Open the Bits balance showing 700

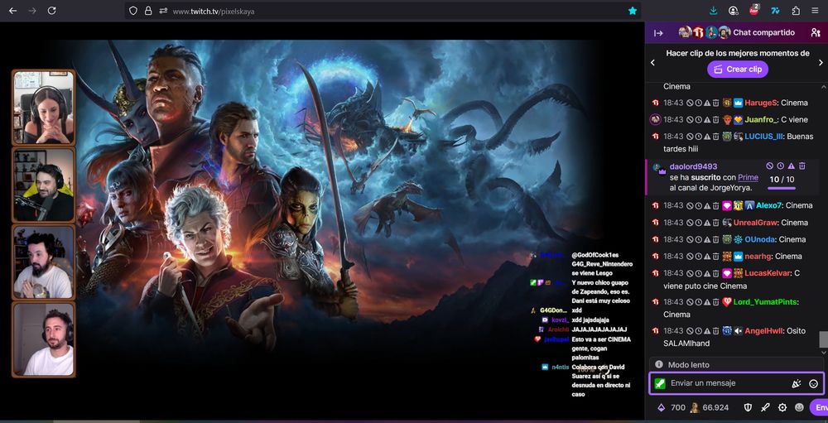tap(671, 407)
